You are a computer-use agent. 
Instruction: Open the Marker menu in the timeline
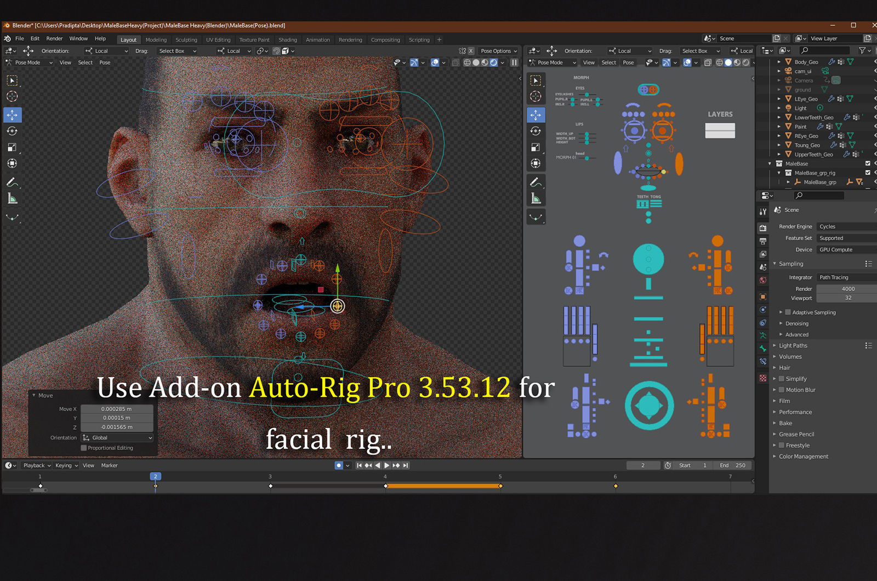coord(110,465)
